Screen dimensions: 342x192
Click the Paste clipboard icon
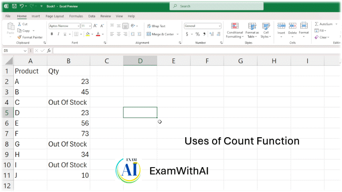10,26
